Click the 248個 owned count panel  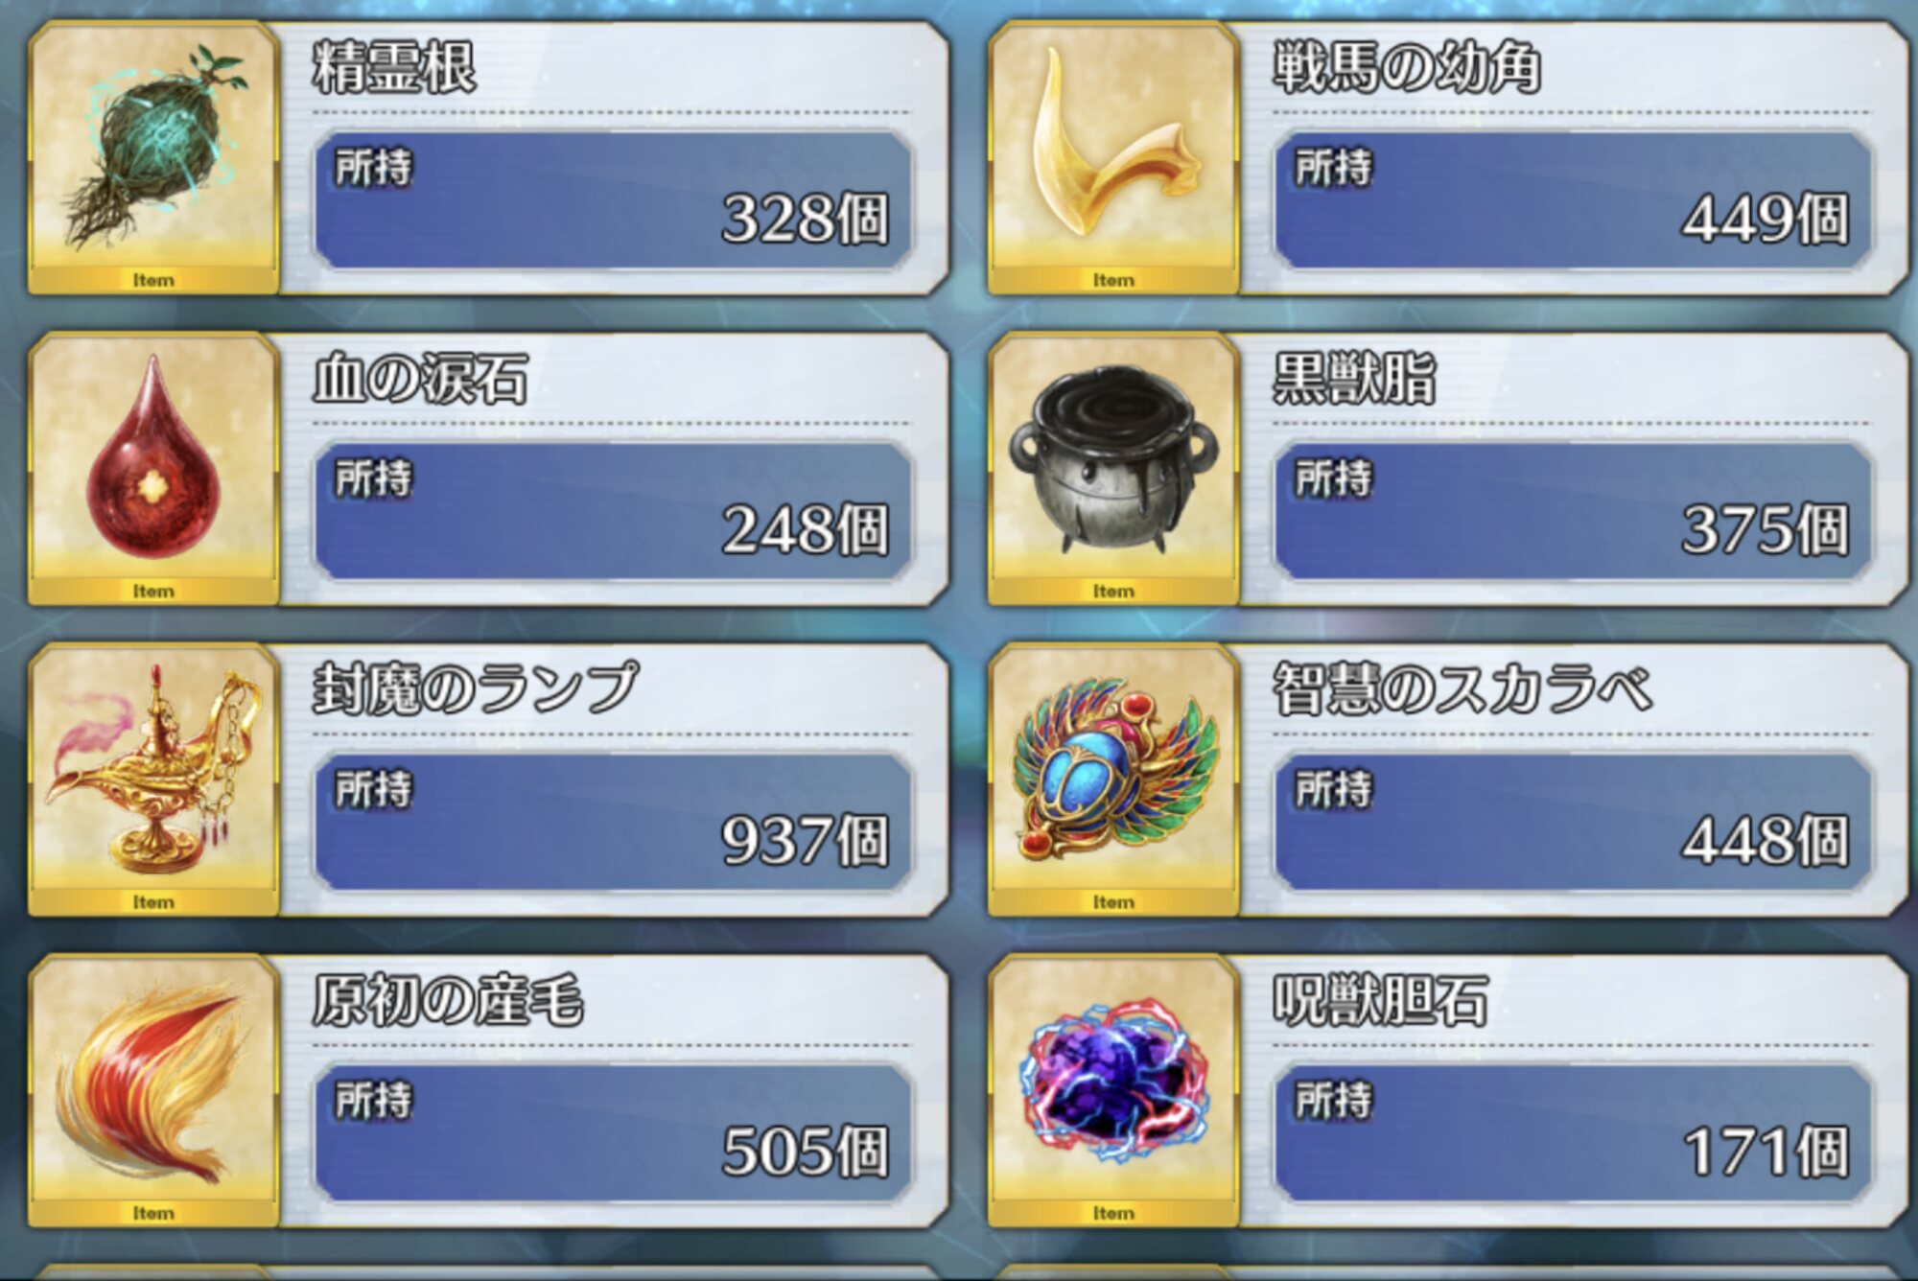[613, 510]
